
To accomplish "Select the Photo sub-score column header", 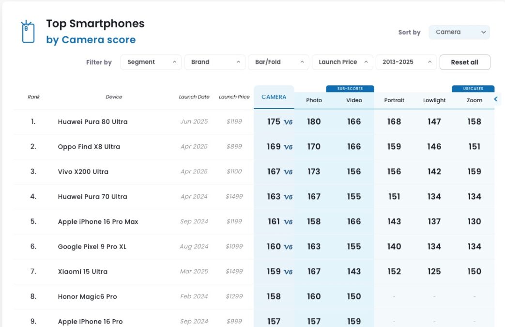I will click(314, 100).
